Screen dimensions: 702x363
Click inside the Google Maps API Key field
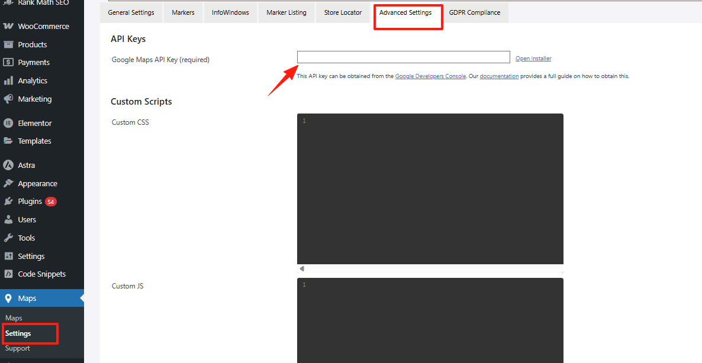tap(402, 57)
